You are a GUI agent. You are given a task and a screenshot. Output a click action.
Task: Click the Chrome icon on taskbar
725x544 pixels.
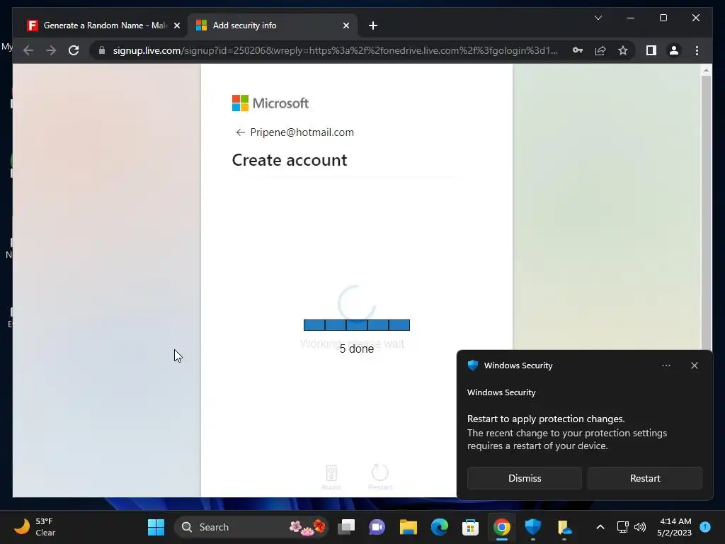coord(502,527)
